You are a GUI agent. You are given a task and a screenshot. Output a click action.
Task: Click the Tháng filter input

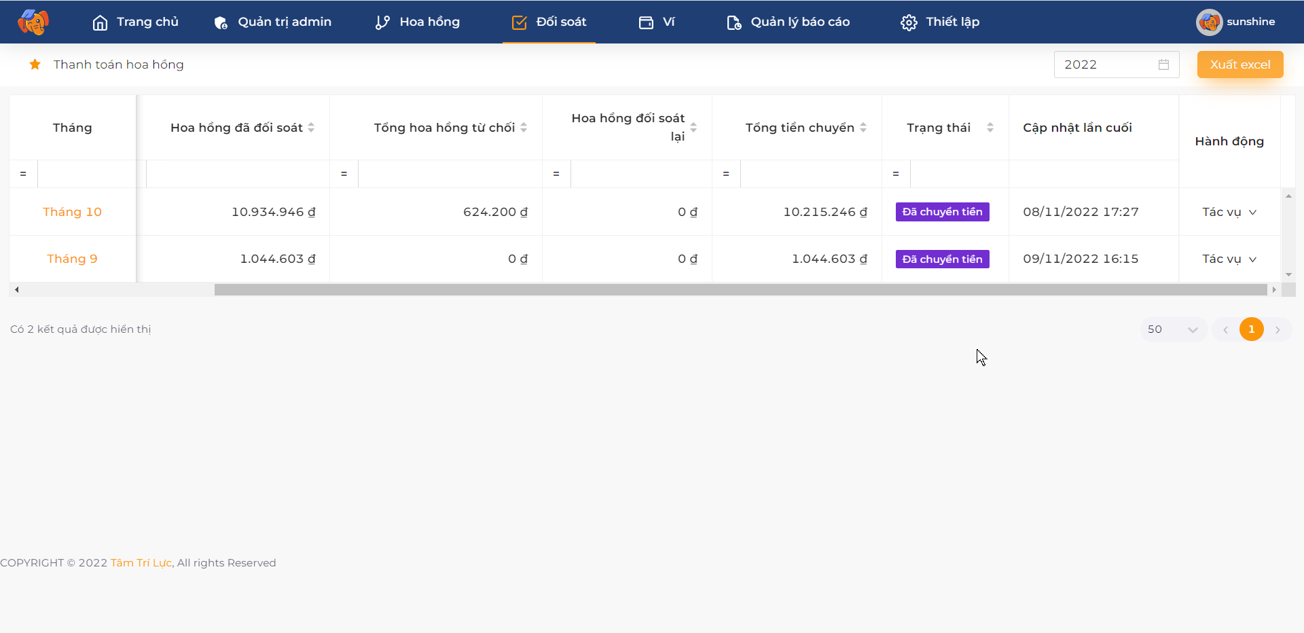[x=86, y=174]
